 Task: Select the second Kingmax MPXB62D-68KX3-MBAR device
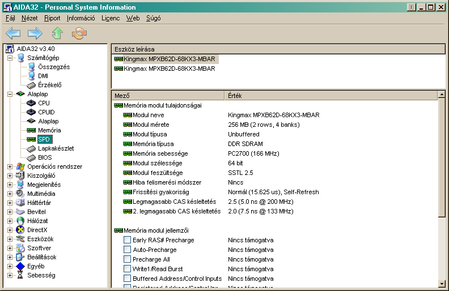point(170,69)
